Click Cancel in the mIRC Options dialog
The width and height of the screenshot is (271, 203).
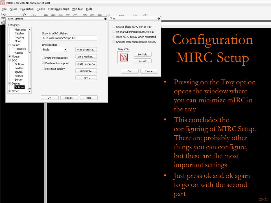click(69, 98)
